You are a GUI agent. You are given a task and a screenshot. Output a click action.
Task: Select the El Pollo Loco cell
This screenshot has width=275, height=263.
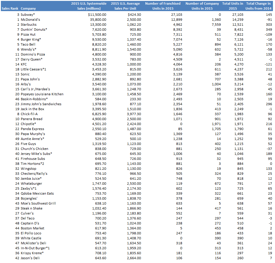point(31,233)
